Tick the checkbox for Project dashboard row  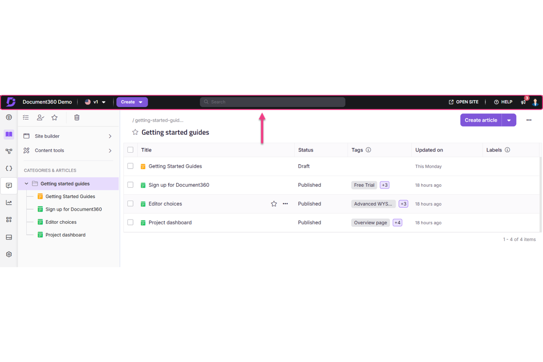coord(130,222)
